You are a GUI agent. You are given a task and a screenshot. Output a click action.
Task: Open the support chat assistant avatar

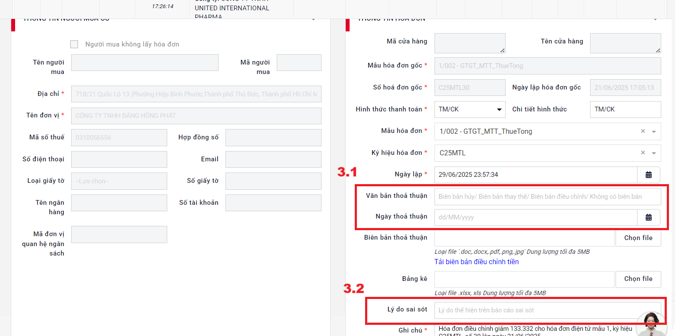651,324
